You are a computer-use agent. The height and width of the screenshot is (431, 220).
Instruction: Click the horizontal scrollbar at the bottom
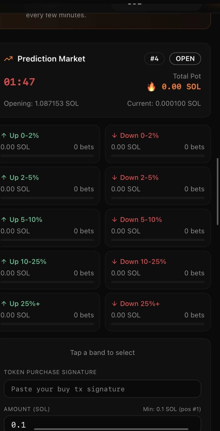[x=111, y=429]
